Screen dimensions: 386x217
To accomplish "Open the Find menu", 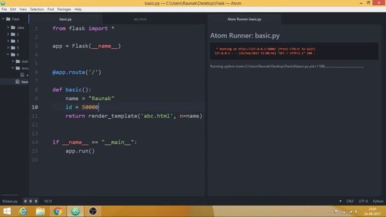I will (51, 9).
